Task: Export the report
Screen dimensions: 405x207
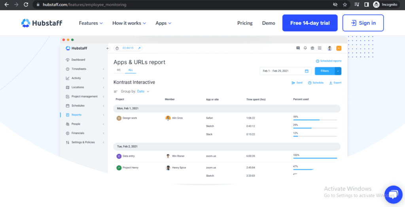Action: coord(335,83)
